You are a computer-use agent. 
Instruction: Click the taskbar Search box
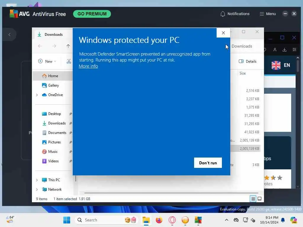point(107,220)
